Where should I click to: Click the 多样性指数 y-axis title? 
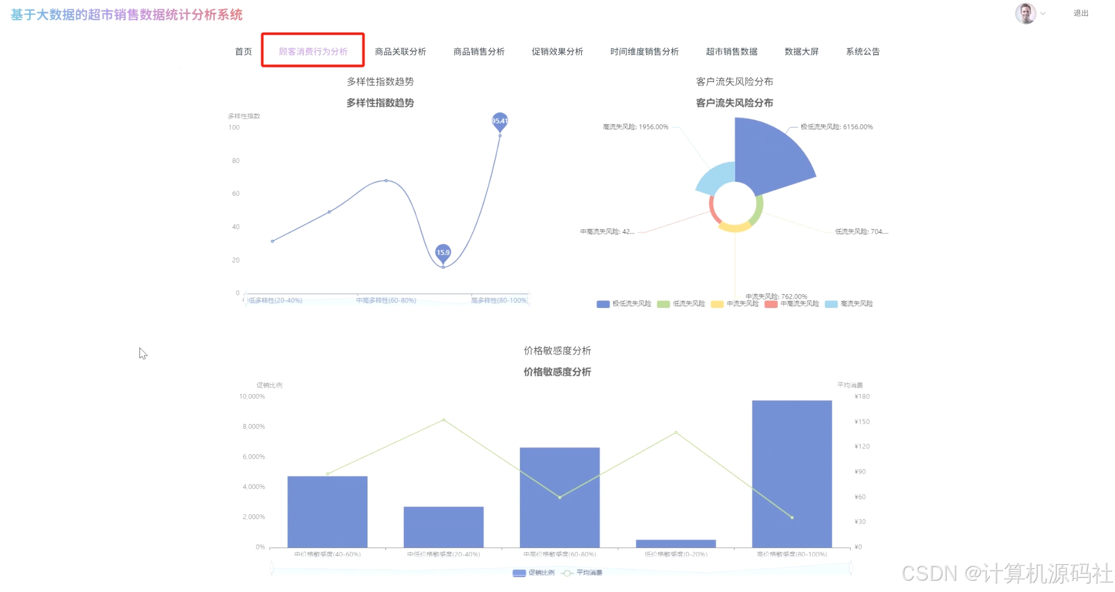[x=244, y=116]
